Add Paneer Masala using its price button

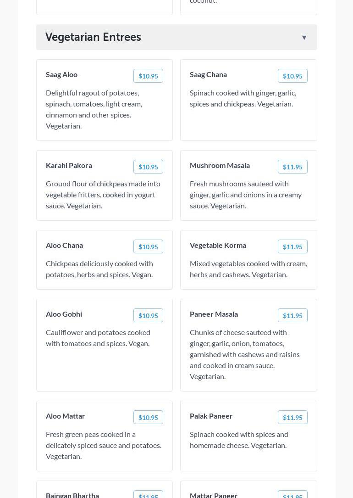(292, 316)
